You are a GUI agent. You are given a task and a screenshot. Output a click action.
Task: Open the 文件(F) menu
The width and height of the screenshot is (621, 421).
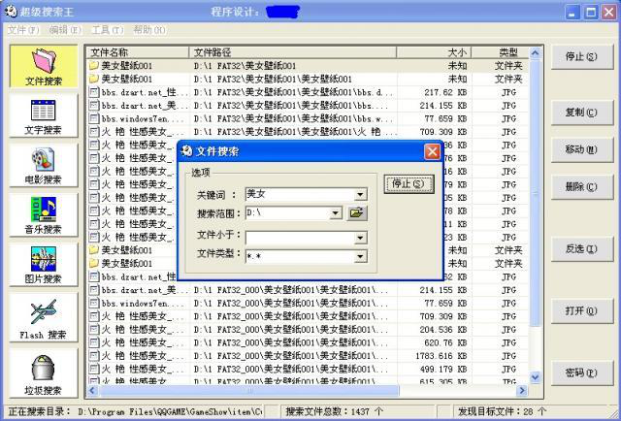(x=23, y=30)
